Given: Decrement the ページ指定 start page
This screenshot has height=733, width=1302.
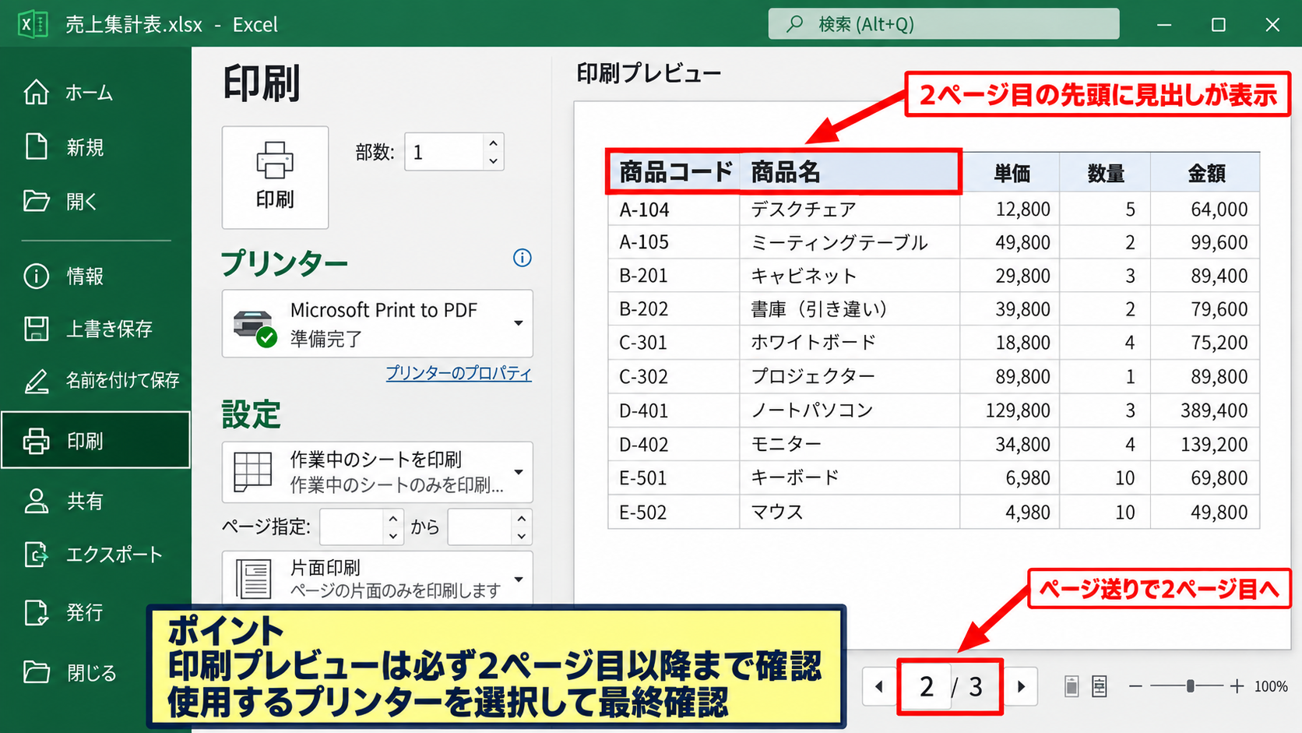Looking at the screenshot, I should click(x=393, y=536).
